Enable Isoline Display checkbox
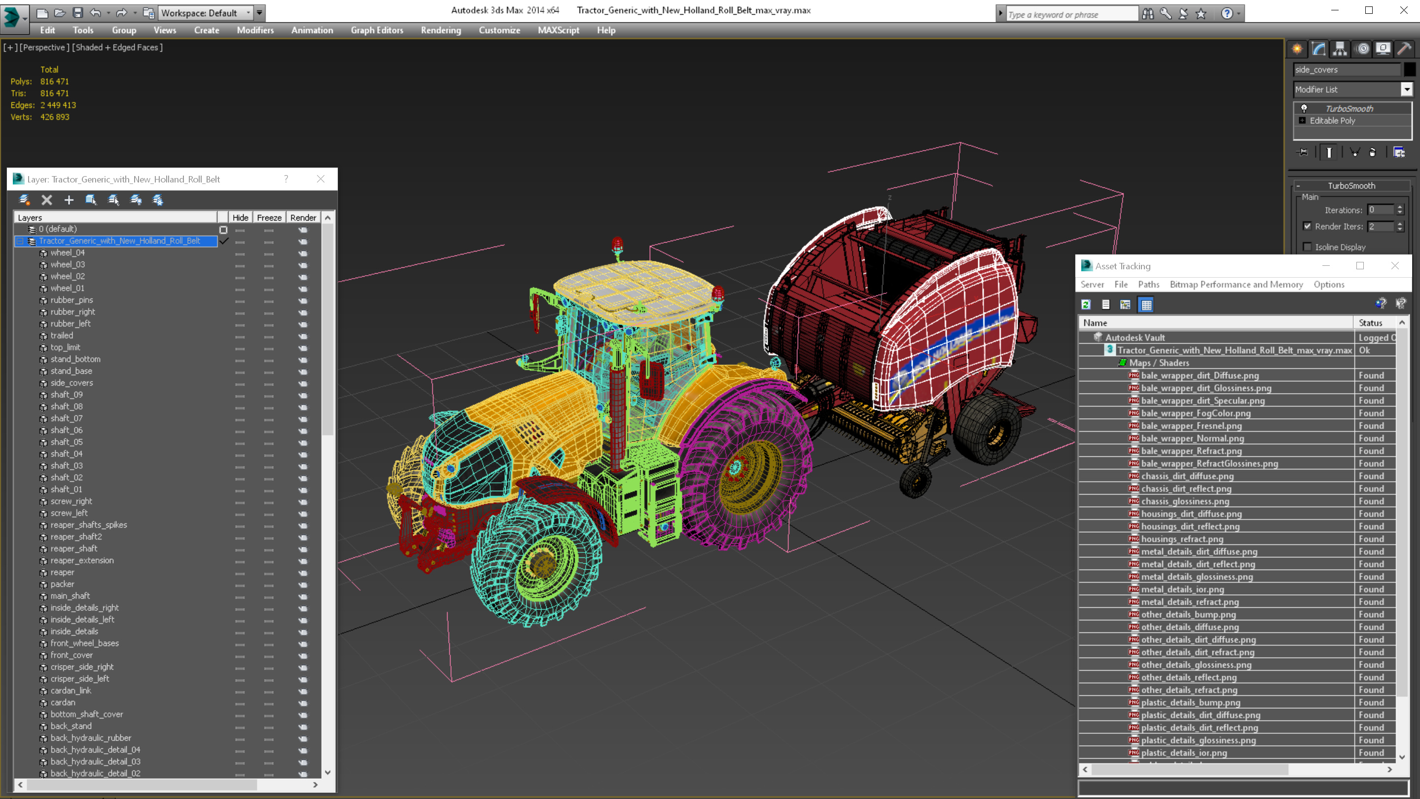 coord(1308,247)
